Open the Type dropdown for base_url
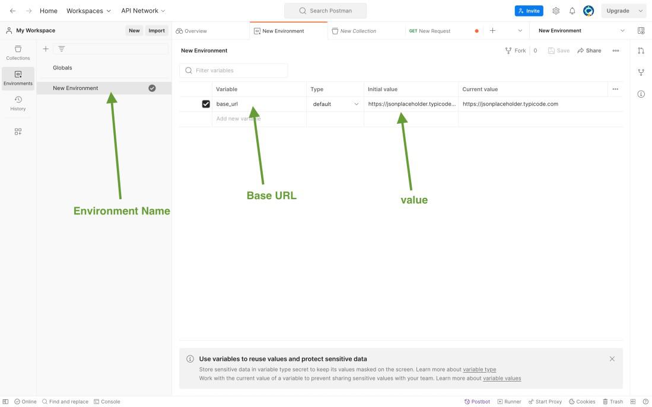The height and width of the screenshot is (407, 652). click(335, 104)
